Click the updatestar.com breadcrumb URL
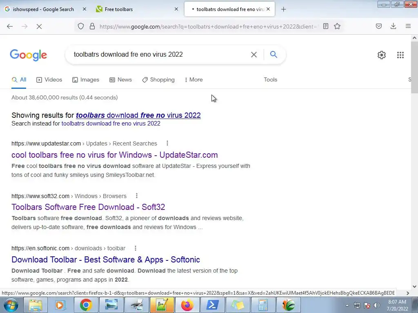This screenshot has height=313, width=418. (x=84, y=143)
